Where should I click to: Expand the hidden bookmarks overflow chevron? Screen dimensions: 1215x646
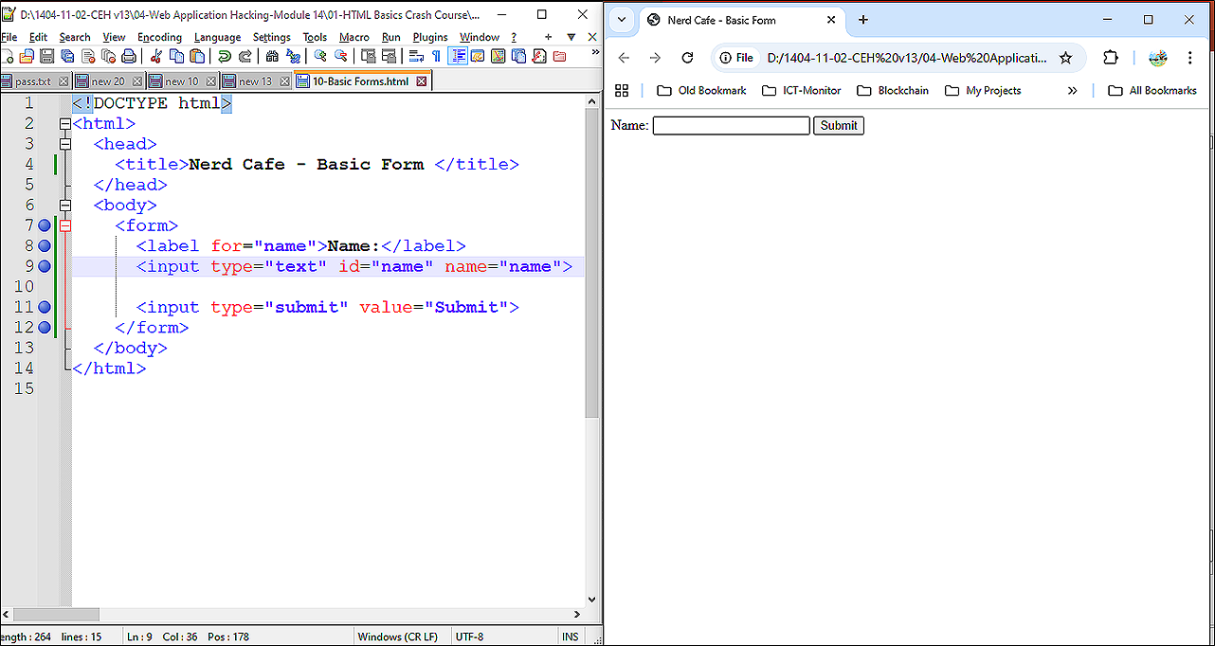(x=1072, y=91)
